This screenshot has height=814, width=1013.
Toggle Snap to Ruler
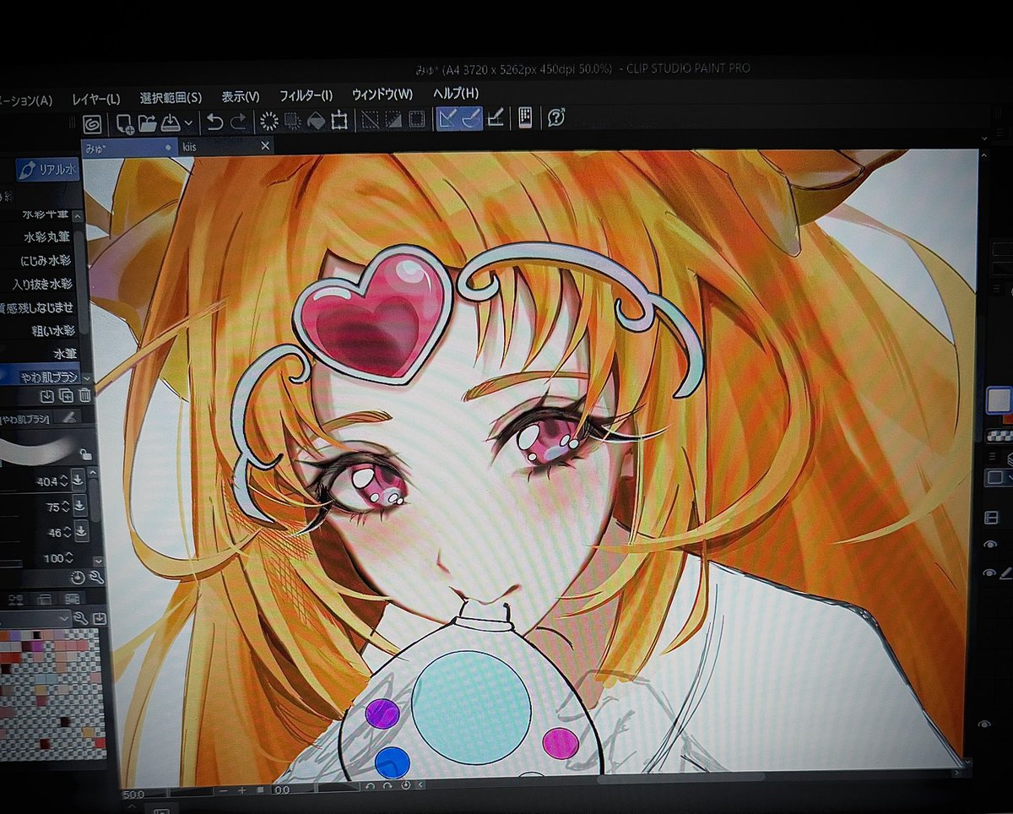448,118
